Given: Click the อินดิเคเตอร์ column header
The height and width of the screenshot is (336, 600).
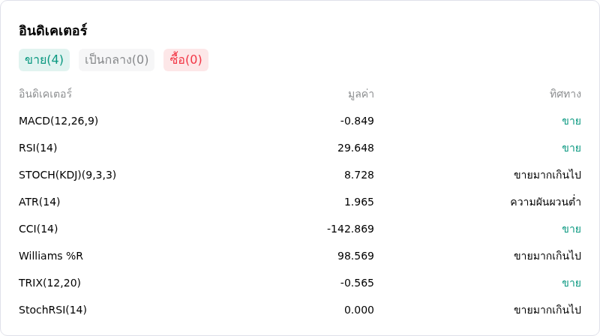Looking at the screenshot, I should [45, 94].
